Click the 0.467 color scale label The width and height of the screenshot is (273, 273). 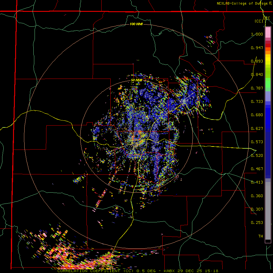[x=257, y=169]
